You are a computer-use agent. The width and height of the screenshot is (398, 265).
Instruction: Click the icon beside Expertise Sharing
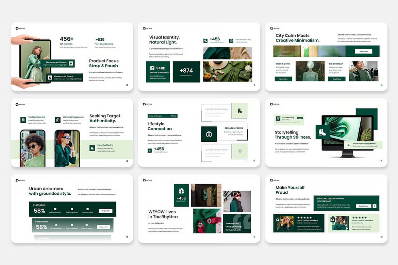pyautogui.click(x=92, y=148)
